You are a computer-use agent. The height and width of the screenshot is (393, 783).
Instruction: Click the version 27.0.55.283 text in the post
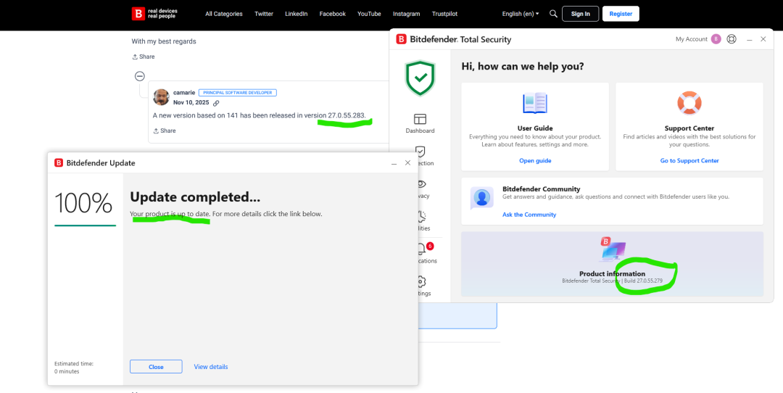coord(347,115)
